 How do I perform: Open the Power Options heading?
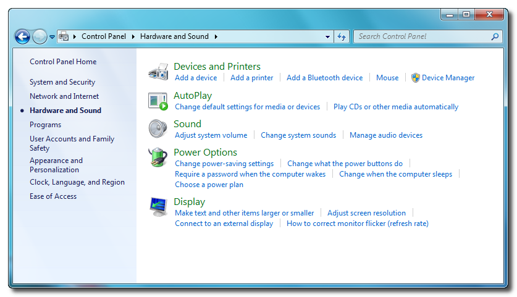205,153
